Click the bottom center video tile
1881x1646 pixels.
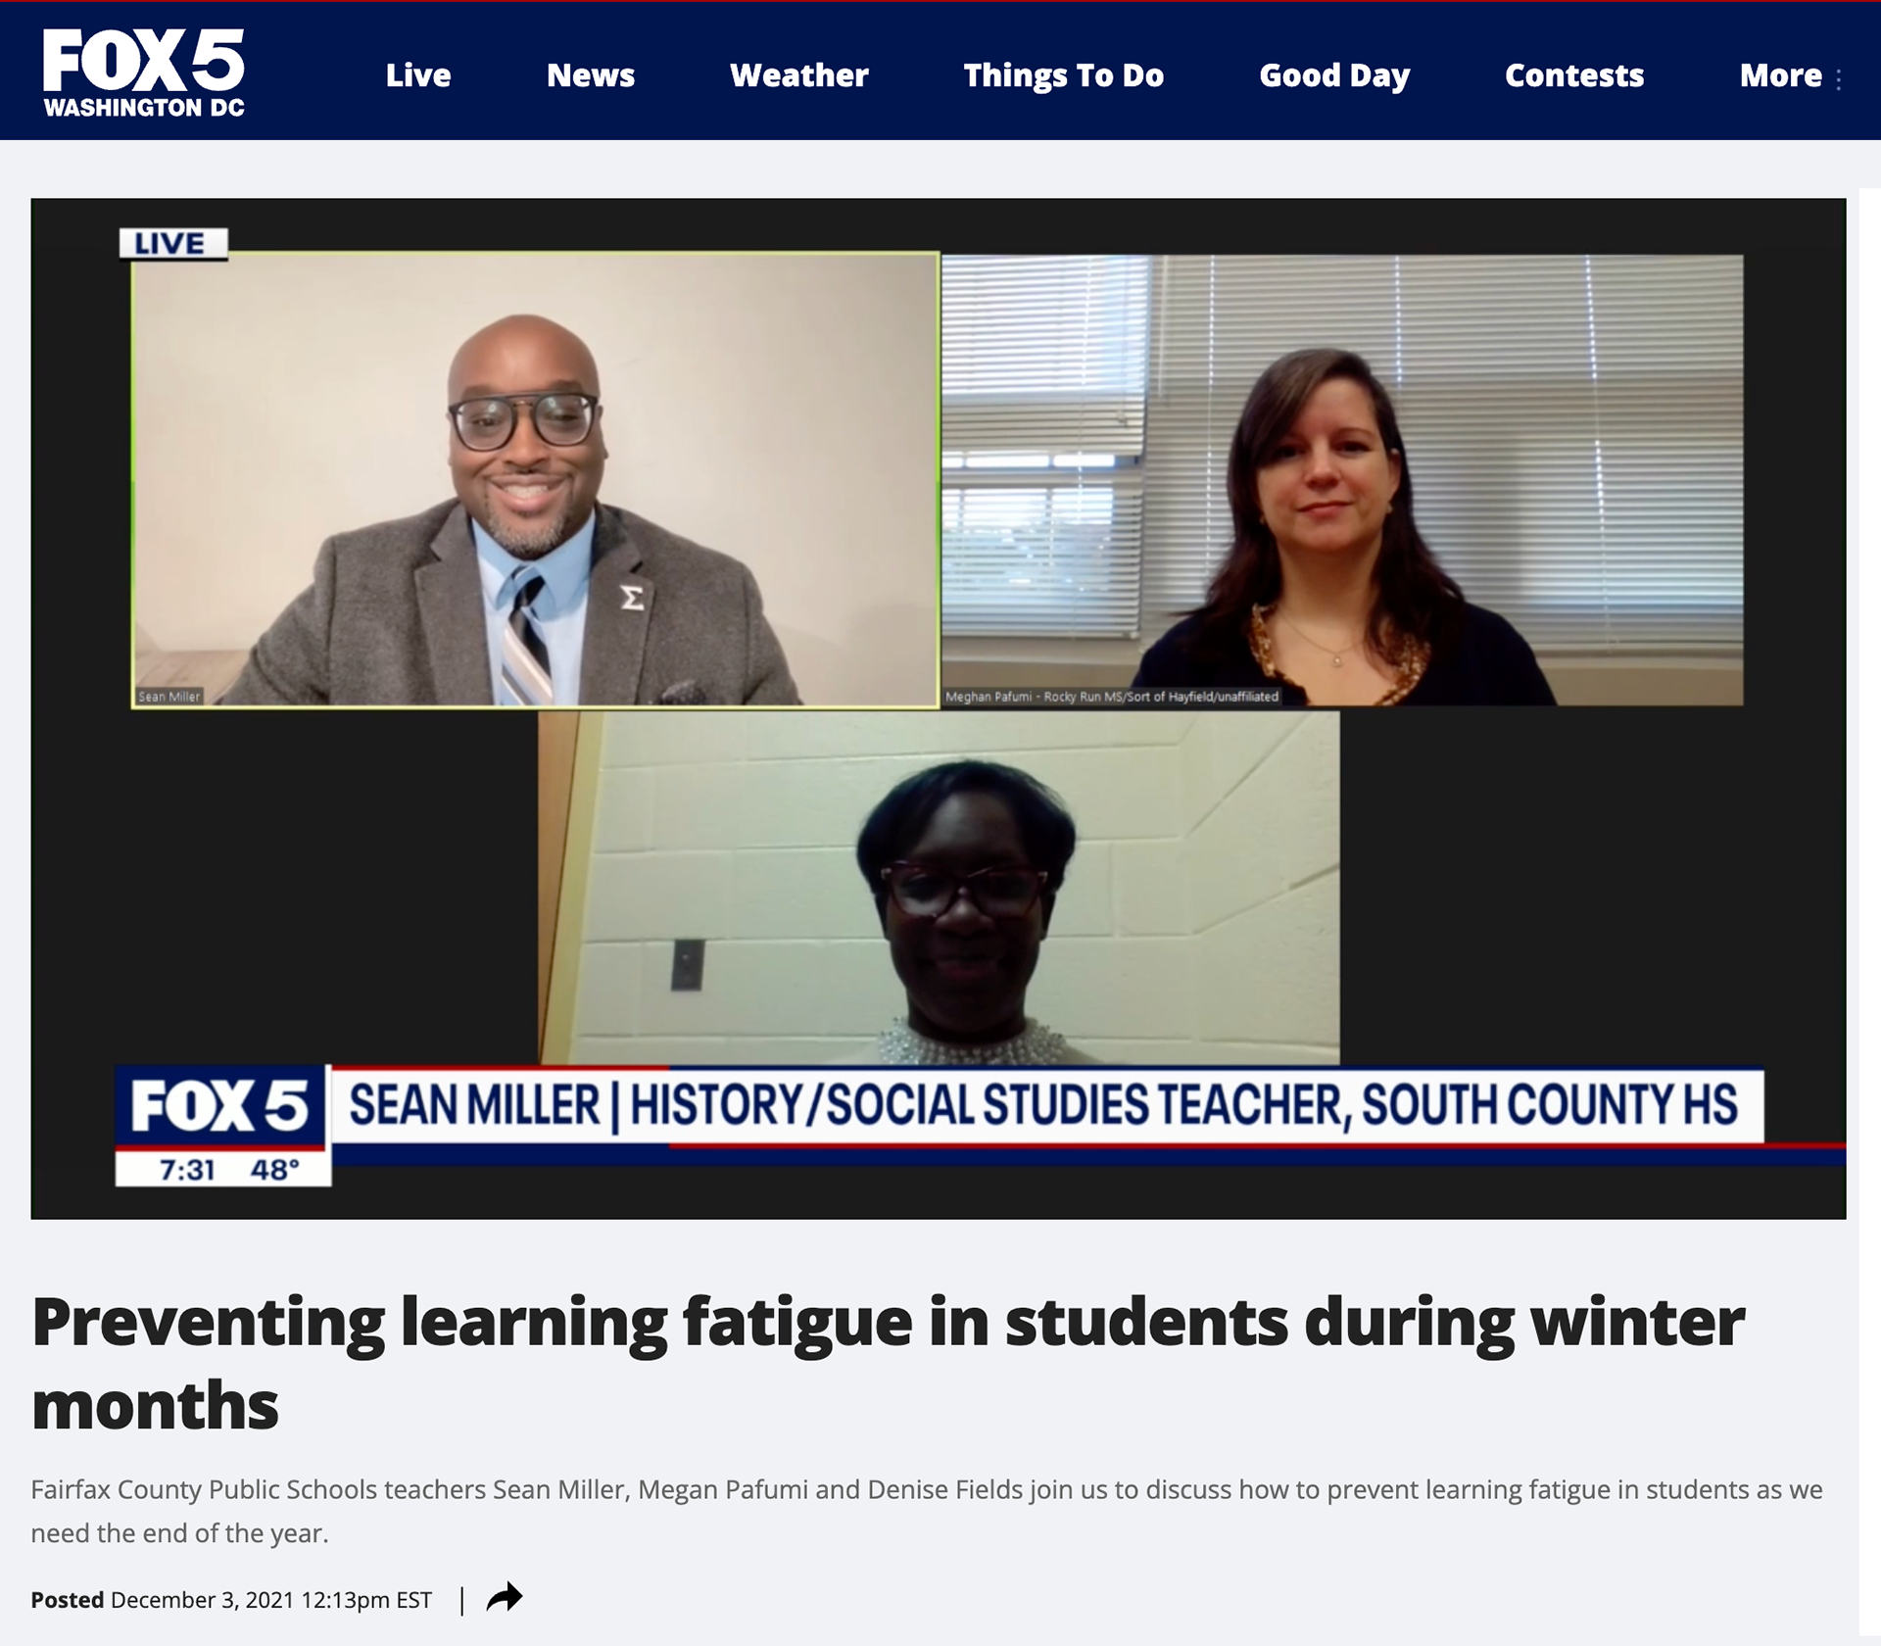coord(939,887)
